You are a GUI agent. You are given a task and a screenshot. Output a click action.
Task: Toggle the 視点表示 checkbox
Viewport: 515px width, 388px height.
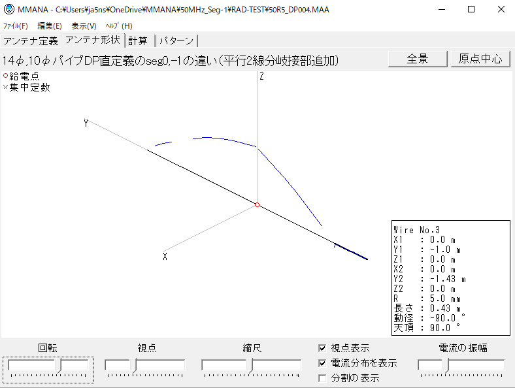(x=322, y=348)
